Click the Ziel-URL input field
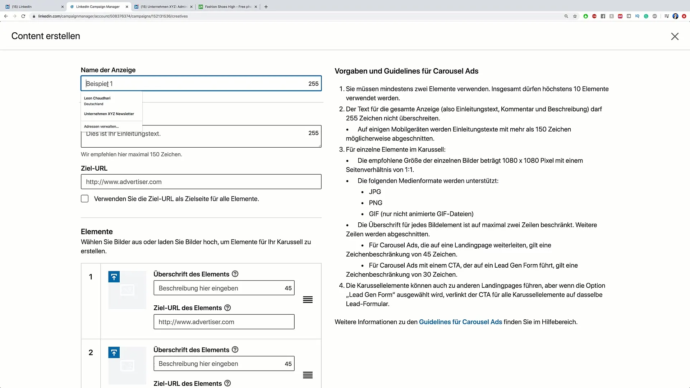 (201, 181)
